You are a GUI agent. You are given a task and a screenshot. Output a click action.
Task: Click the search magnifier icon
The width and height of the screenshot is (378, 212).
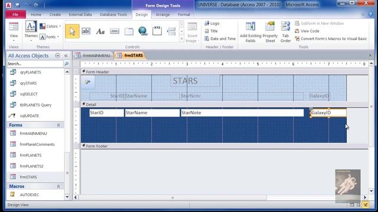67,64
